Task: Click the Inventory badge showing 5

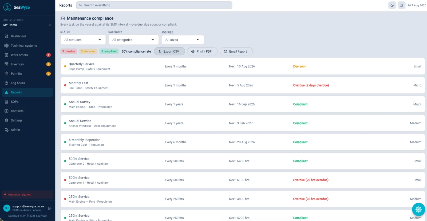Action: pyautogui.click(x=48, y=64)
